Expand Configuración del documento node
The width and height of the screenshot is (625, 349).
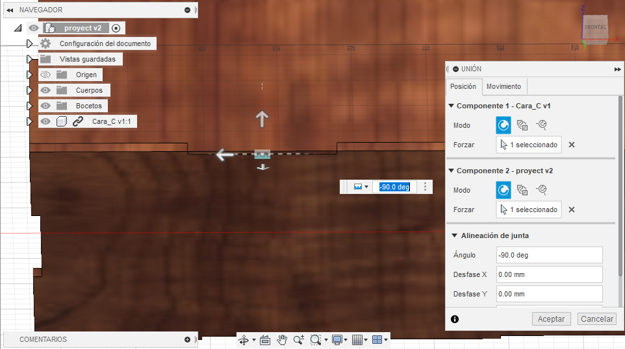tap(29, 43)
